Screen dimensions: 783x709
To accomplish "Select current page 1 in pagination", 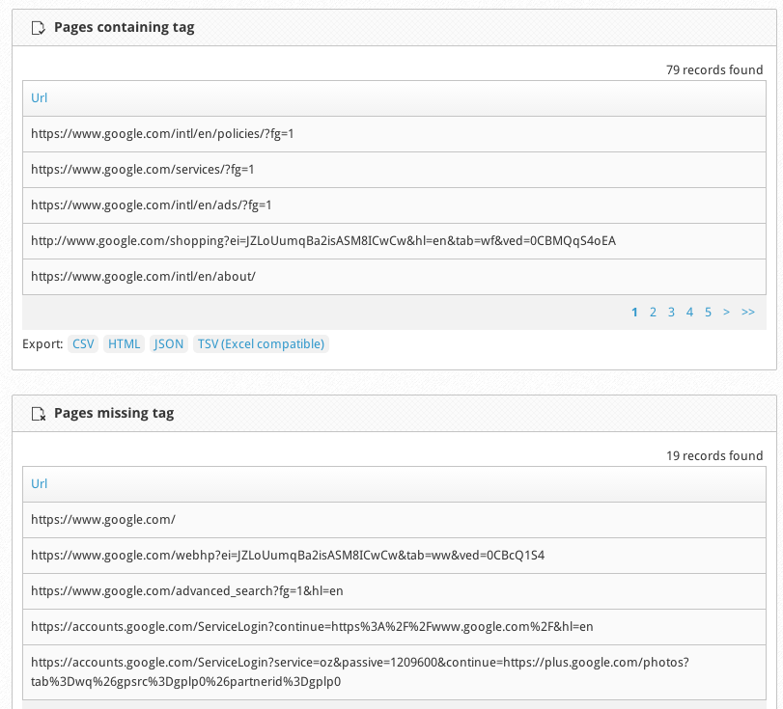I will coord(634,313).
